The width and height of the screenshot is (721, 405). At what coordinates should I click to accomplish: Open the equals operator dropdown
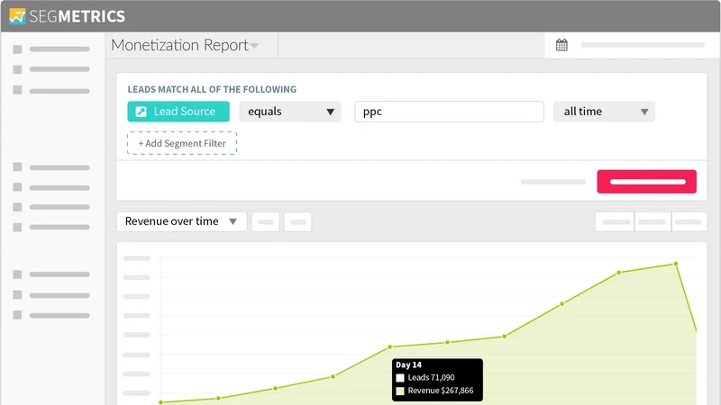pos(290,112)
